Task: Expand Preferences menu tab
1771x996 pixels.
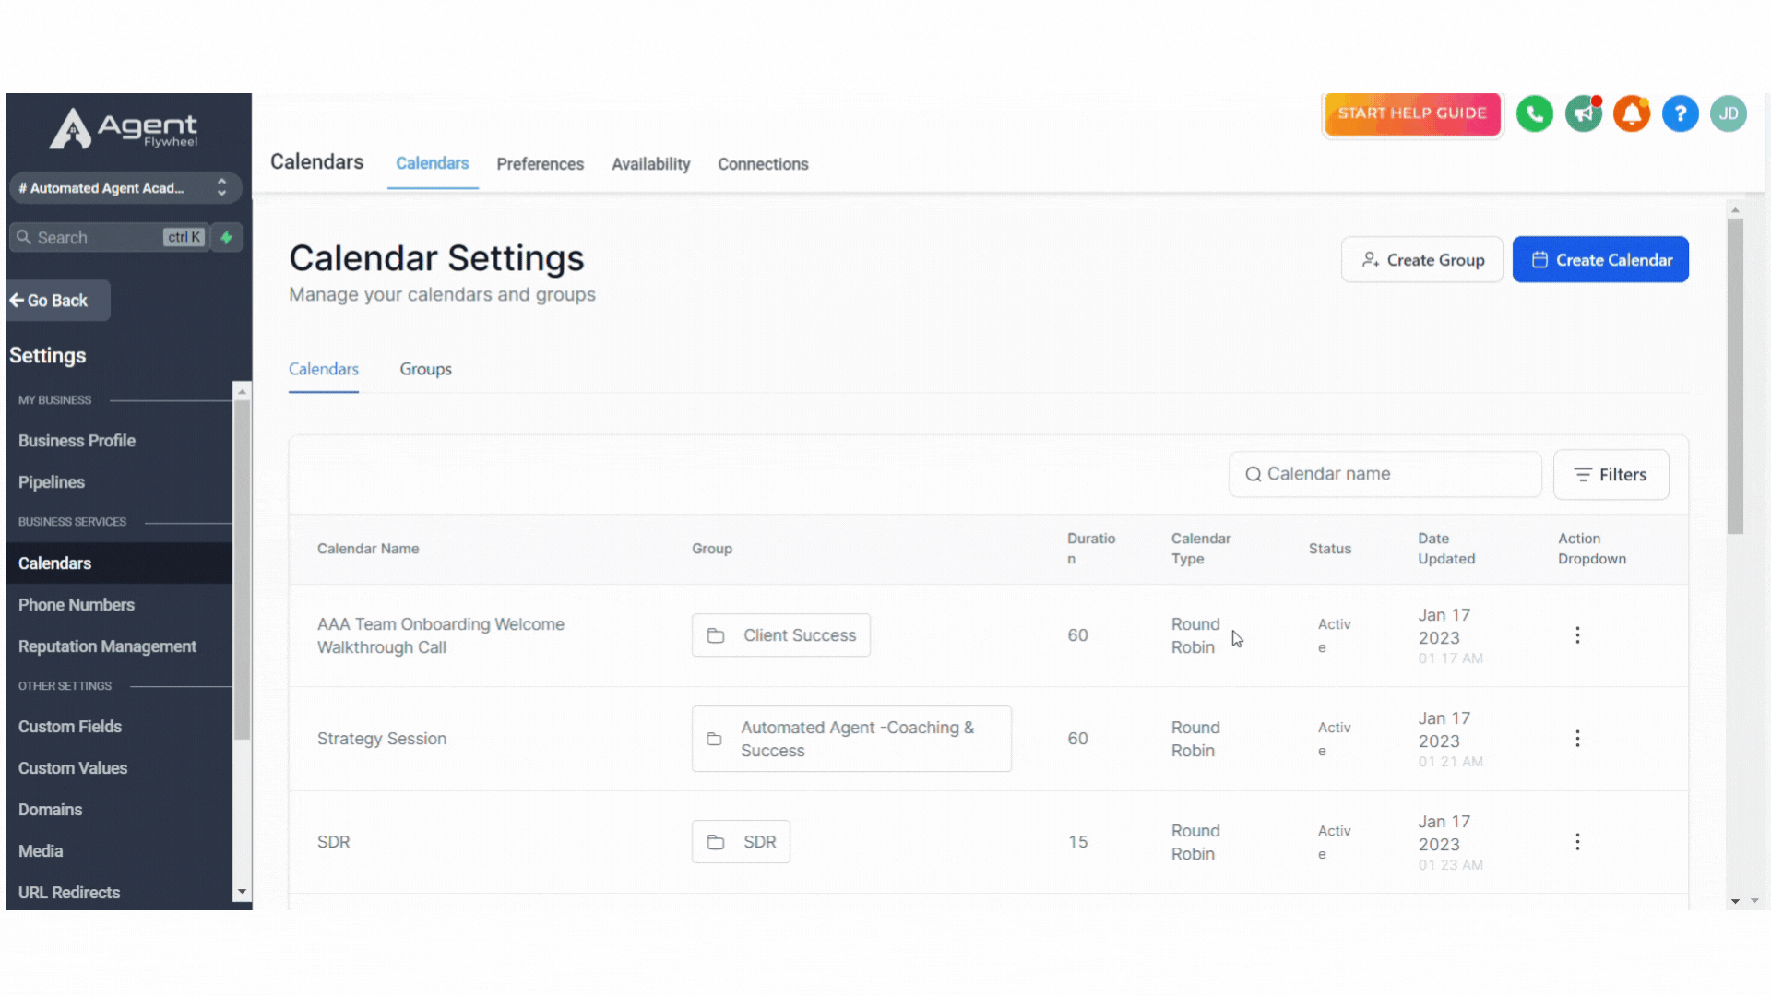Action: point(540,163)
